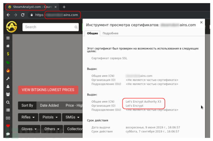213x141 pixels.
Task: Open the Collection dropdown button
Action: [x=73, y=129]
